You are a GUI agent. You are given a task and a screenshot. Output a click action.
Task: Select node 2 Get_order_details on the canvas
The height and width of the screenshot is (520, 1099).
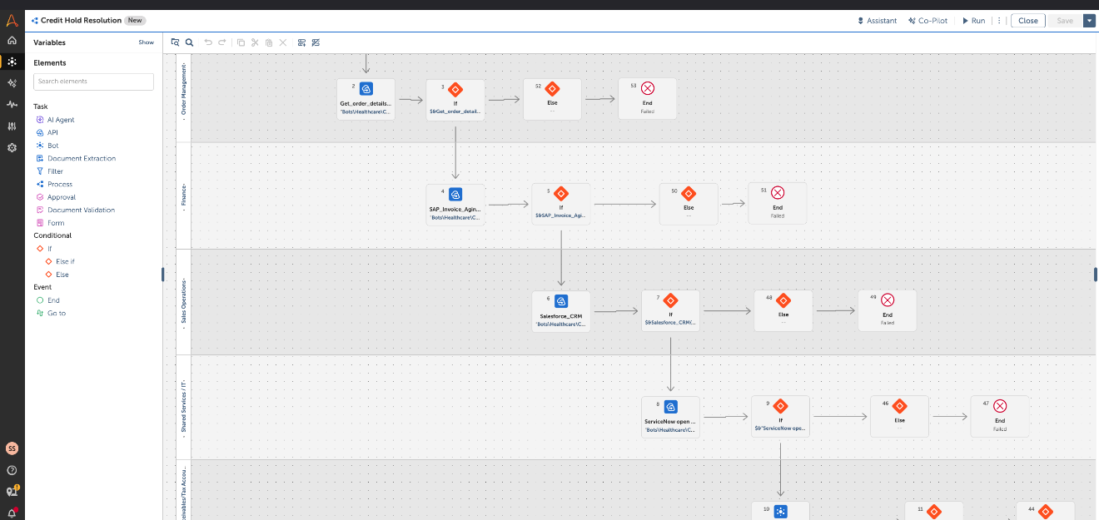366,99
